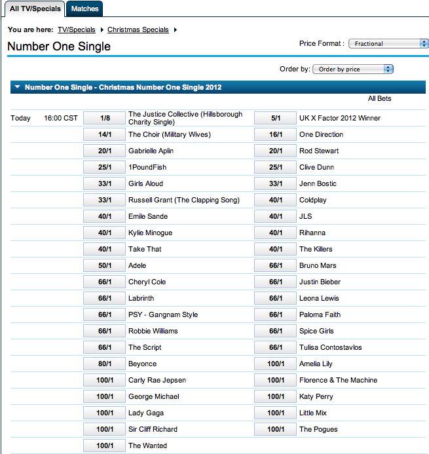429x454 pixels.
Task: Select 40/1 odds for JLS
Action: tap(275, 216)
